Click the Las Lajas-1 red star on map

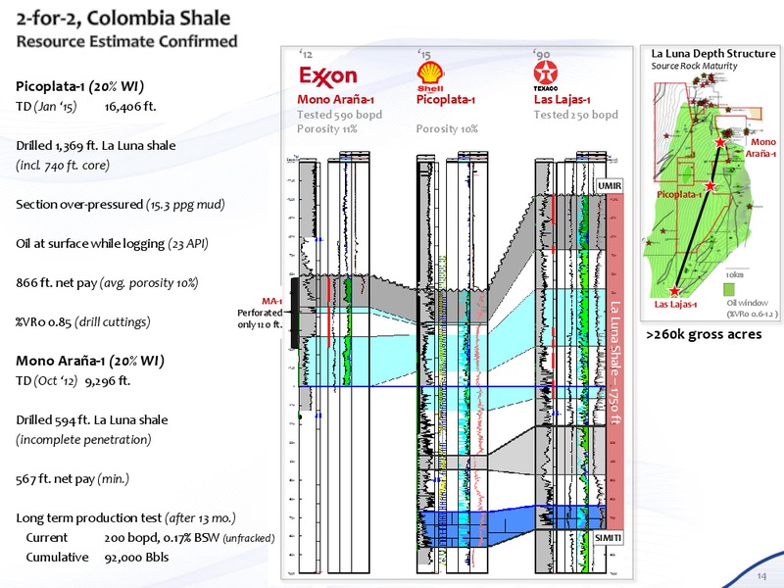pos(674,291)
